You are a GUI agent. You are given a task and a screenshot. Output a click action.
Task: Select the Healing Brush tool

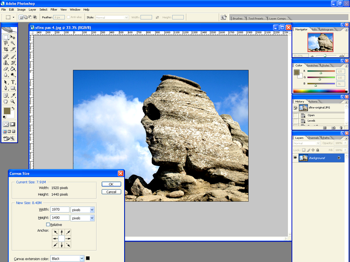pyautogui.click(x=6, y=56)
